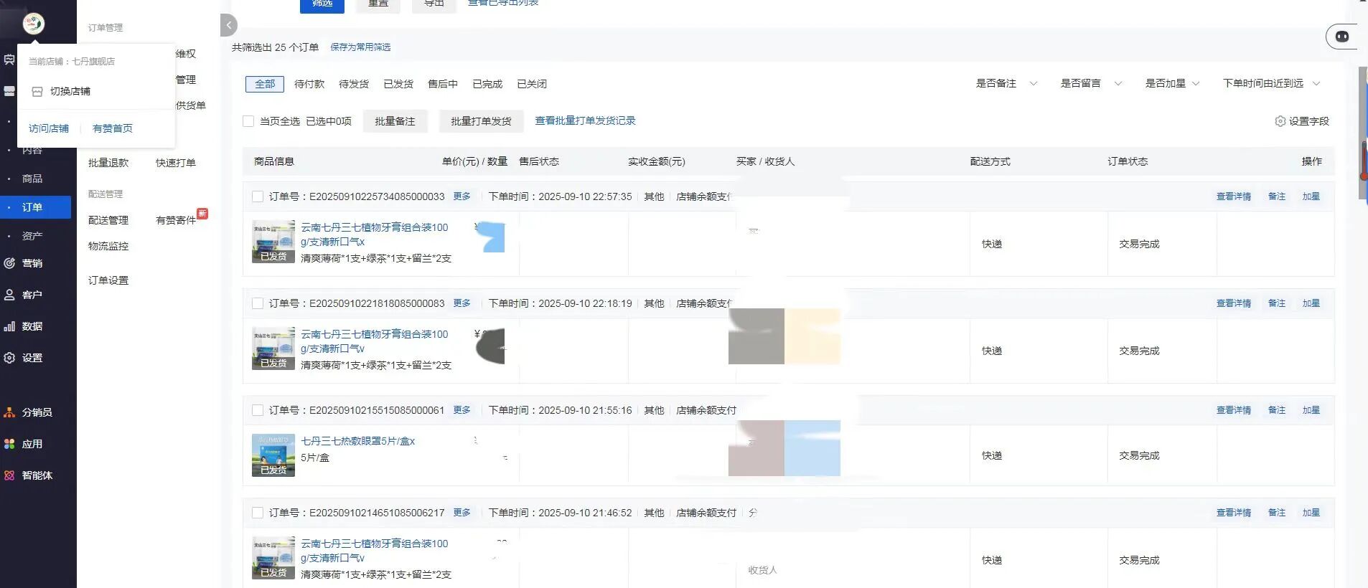Open toothpaste thumbnail of order ending 006217

(x=273, y=558)
